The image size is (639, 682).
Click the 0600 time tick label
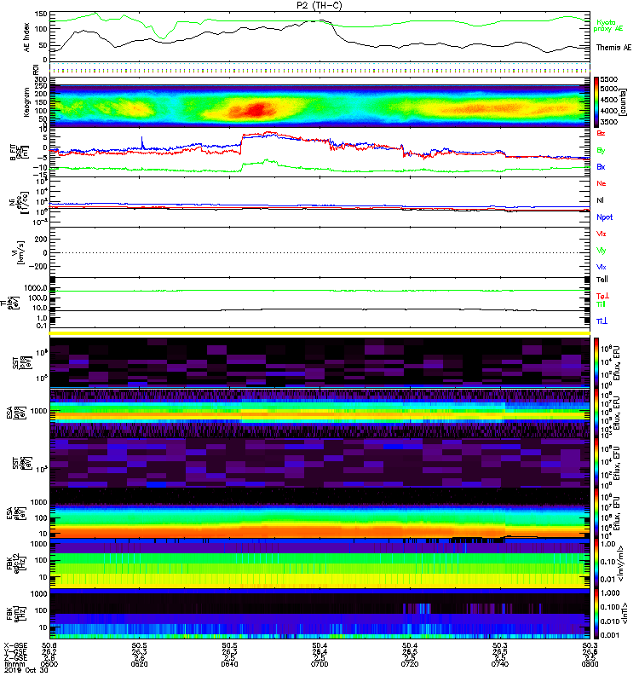click(49, 664)
